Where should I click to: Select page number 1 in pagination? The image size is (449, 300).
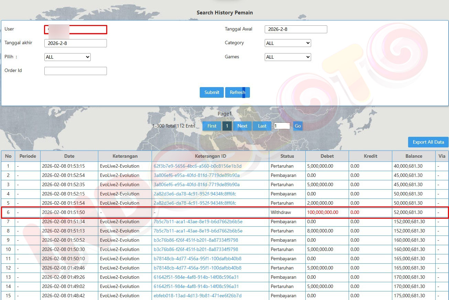(x=227, y=126)
